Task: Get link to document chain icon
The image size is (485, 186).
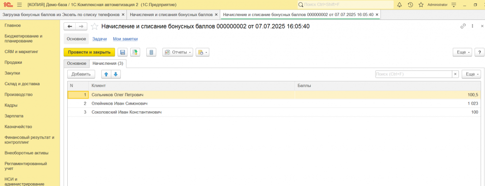Action: pos(463,26)
